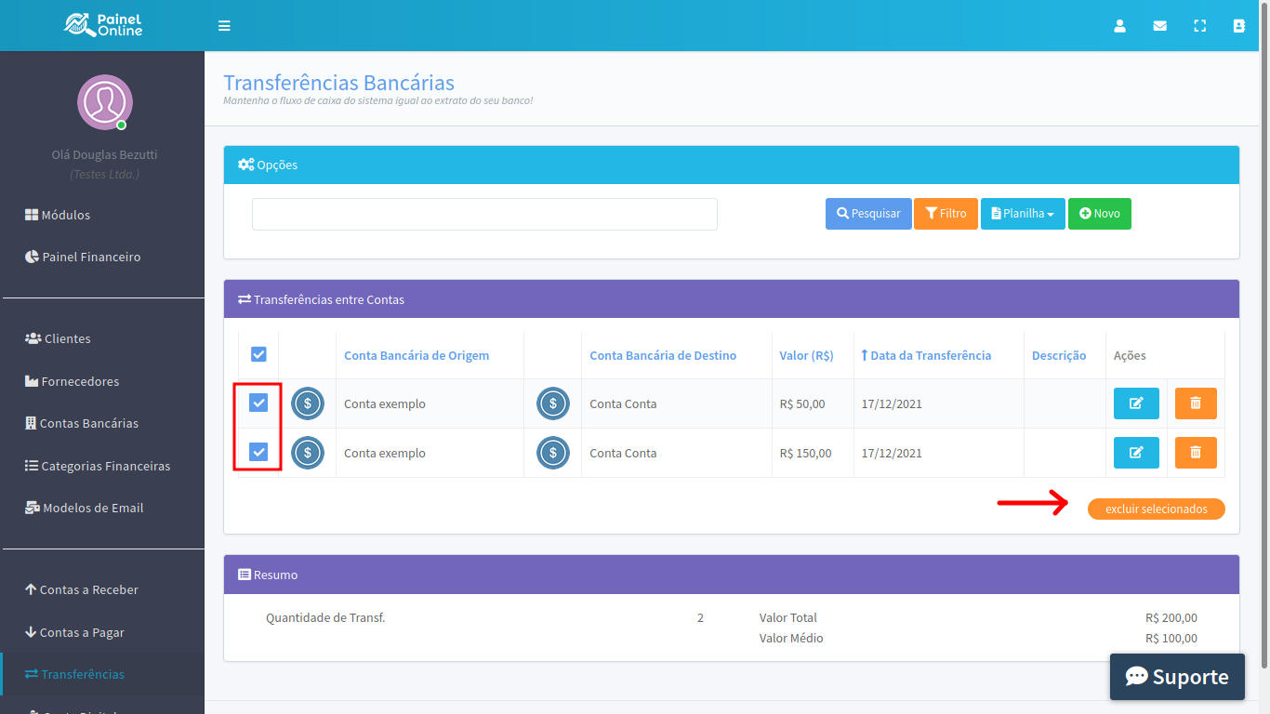Click the Transferências Bancárias page title

pyautogui.click(x=338, y=83)
